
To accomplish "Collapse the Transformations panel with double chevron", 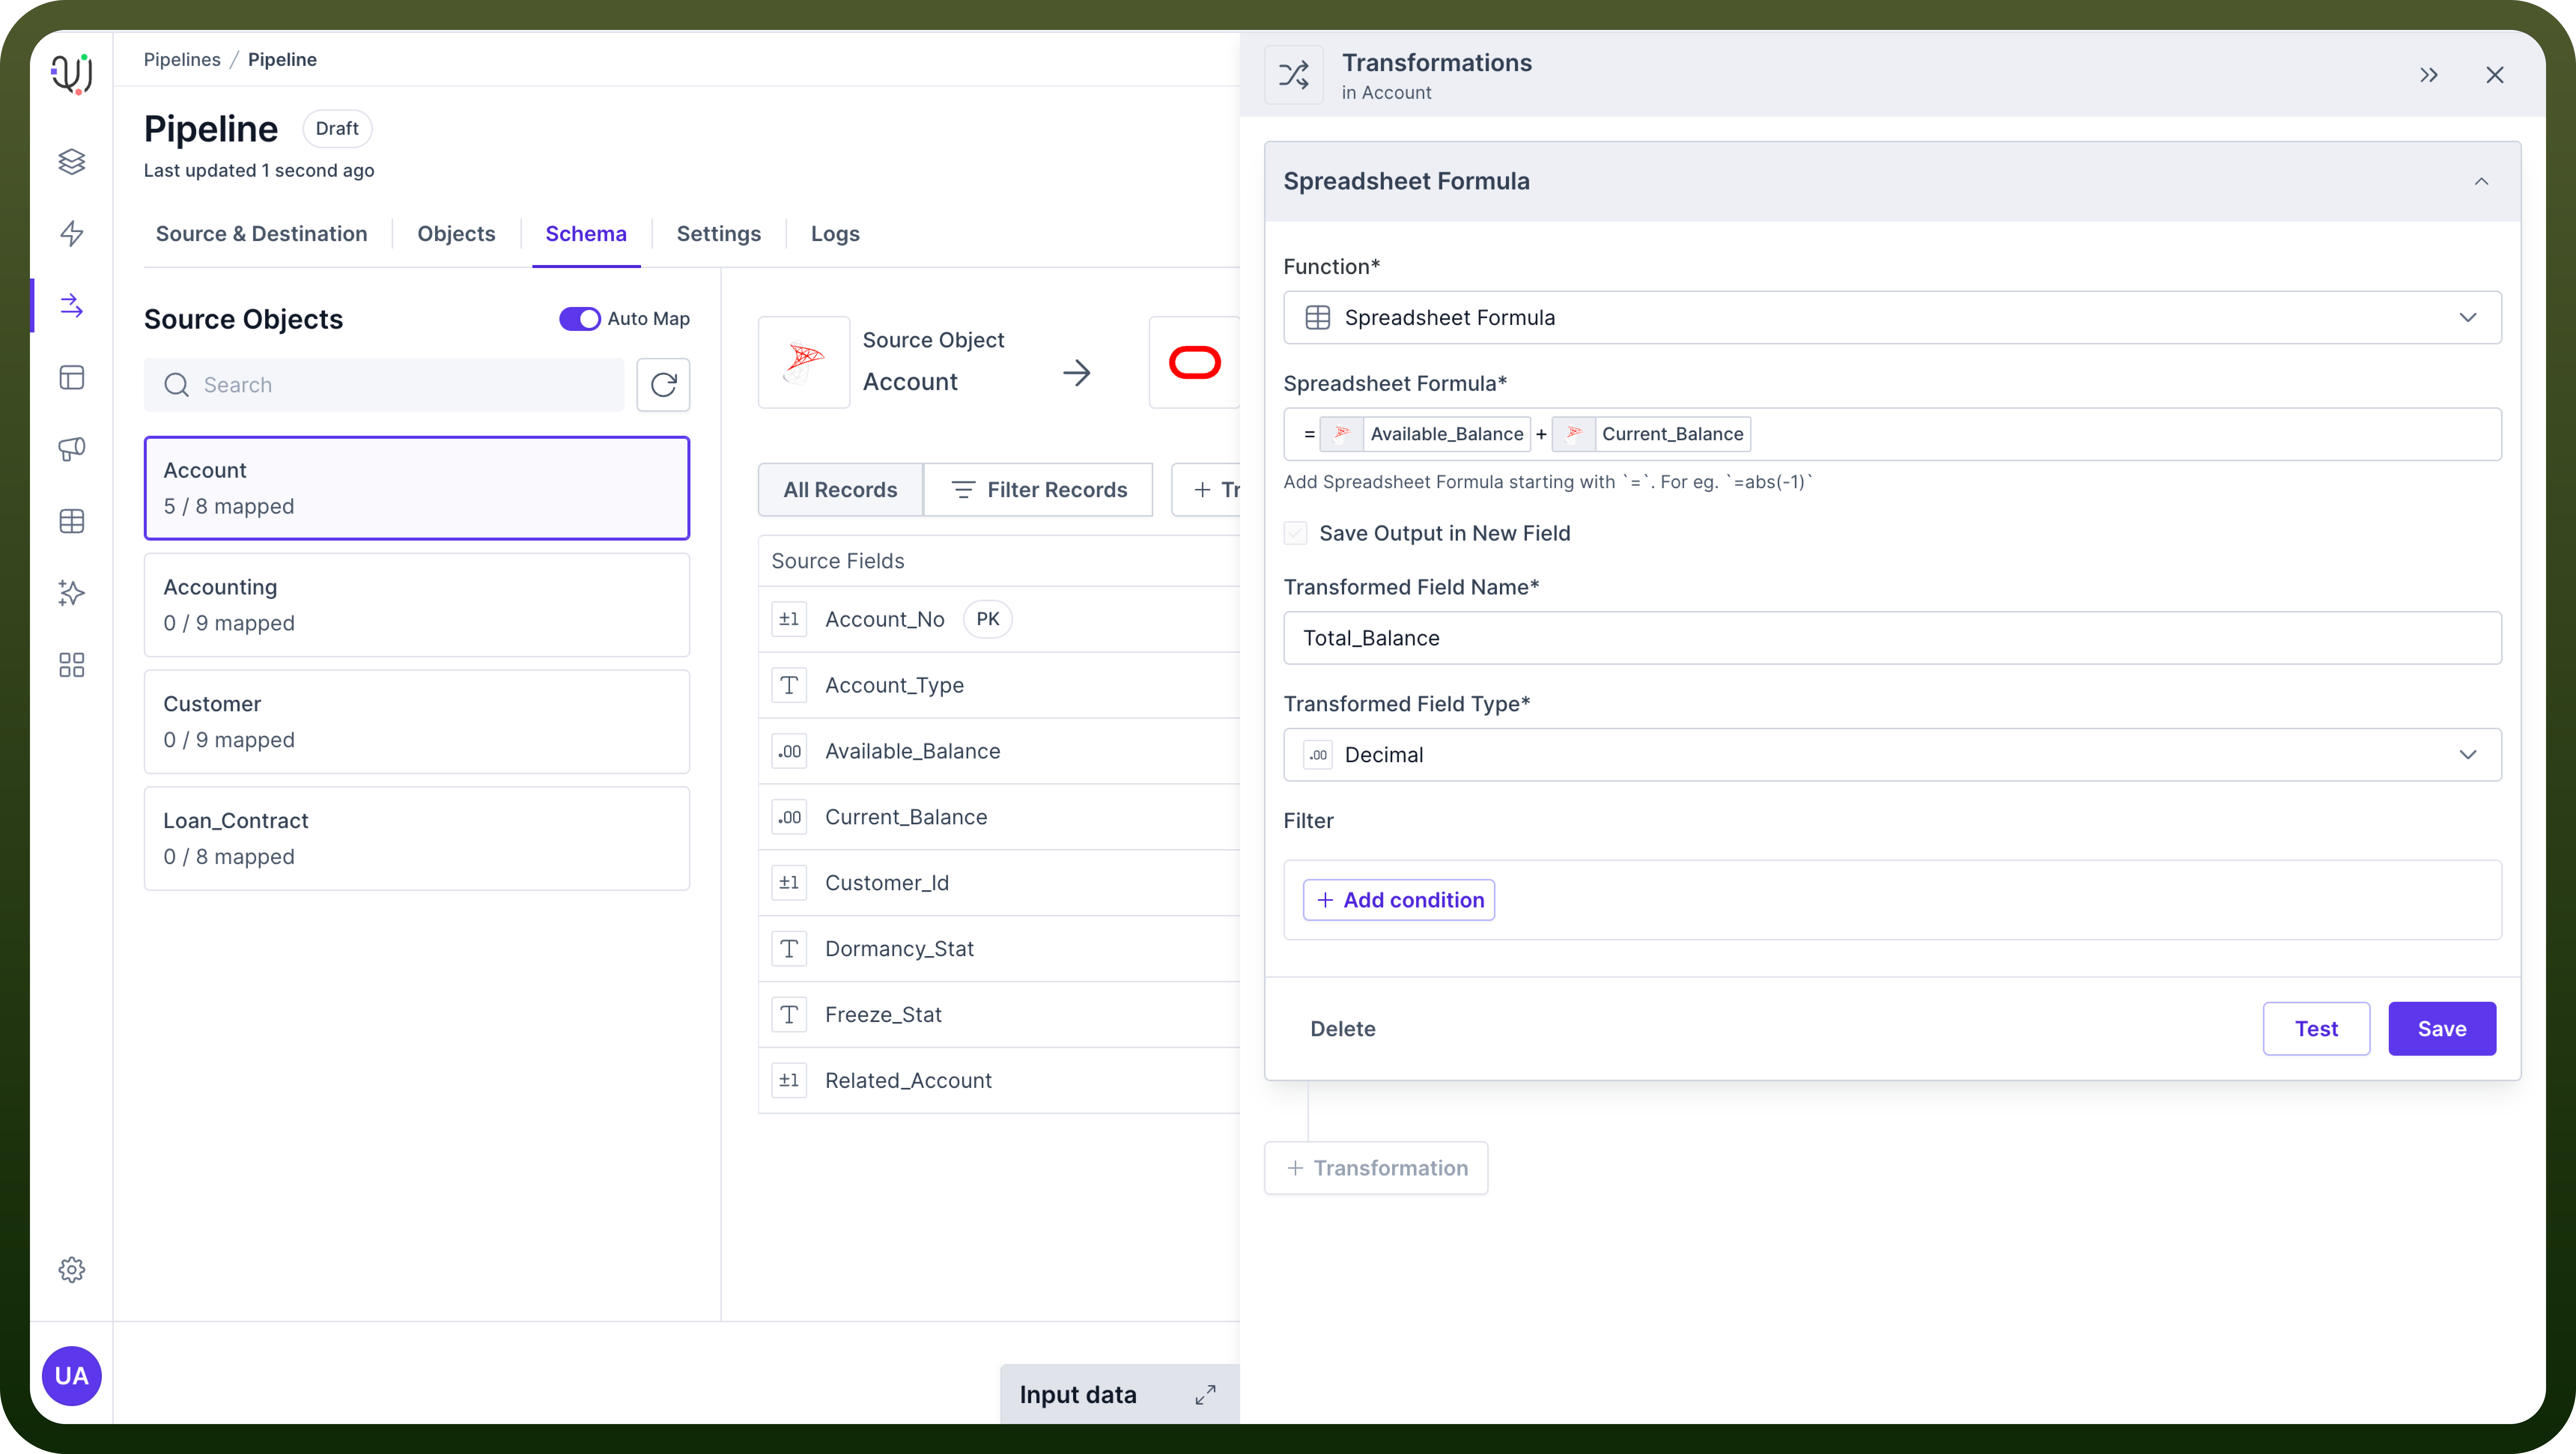I will click(x=2428, y=75).
